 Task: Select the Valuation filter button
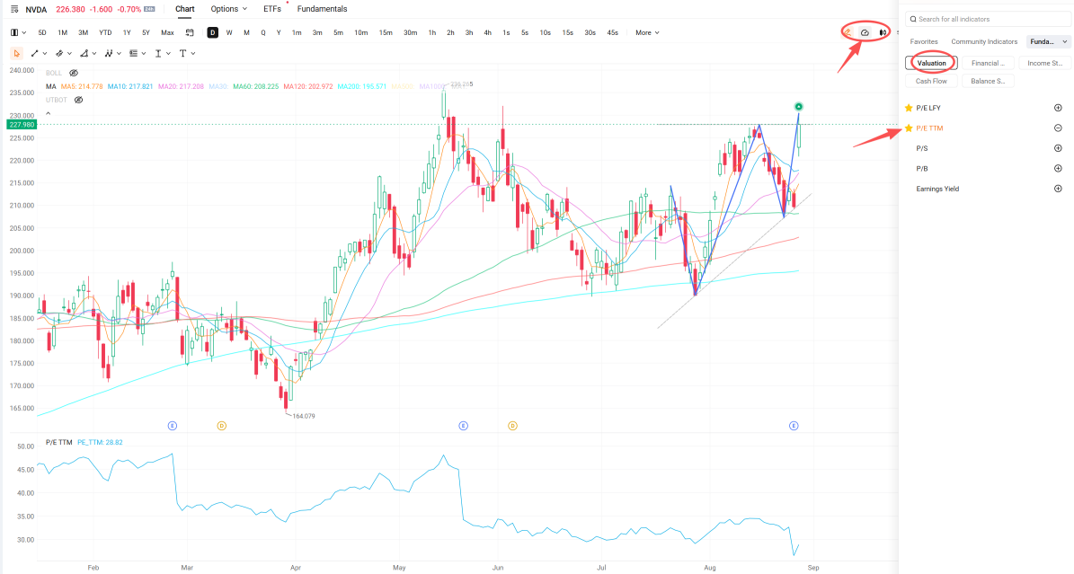tap(931, 63)
